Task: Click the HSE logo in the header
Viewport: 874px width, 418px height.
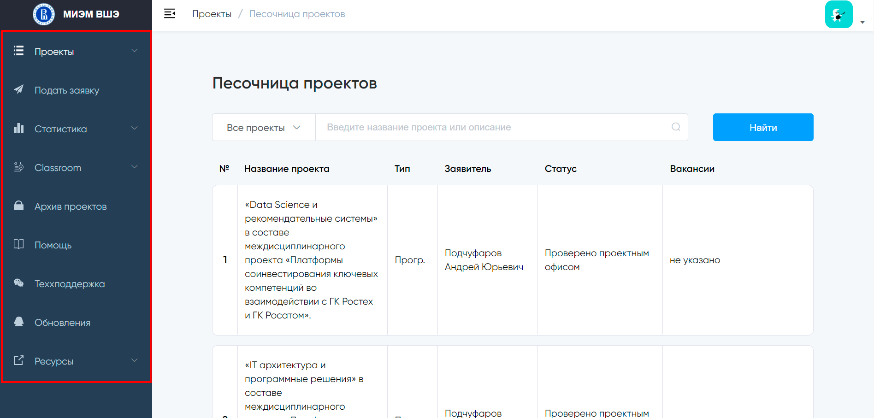Action: point(44,14)
